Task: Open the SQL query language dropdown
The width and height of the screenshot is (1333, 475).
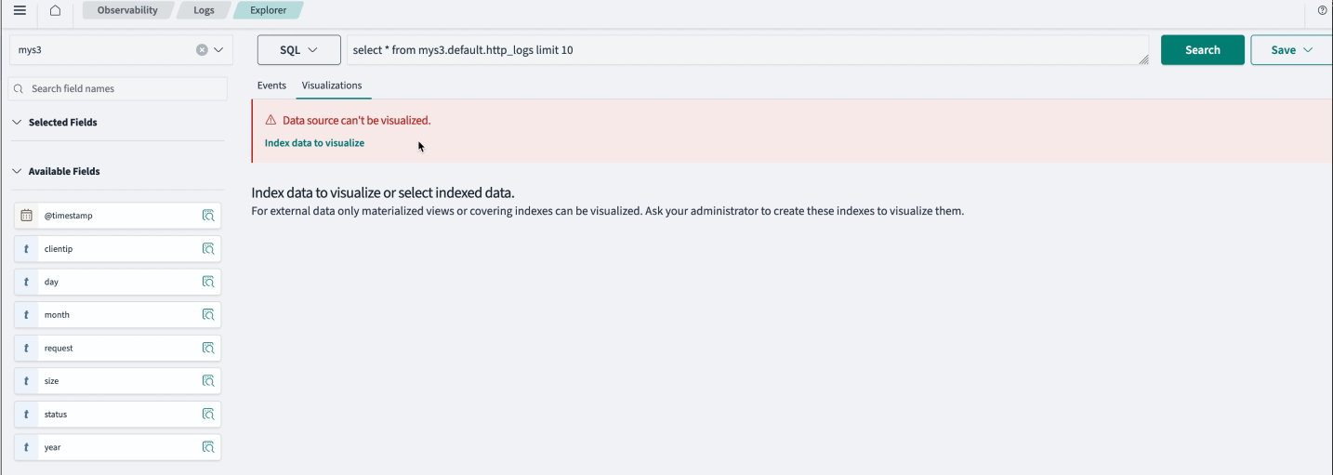Action: click(x=299, y=50)
